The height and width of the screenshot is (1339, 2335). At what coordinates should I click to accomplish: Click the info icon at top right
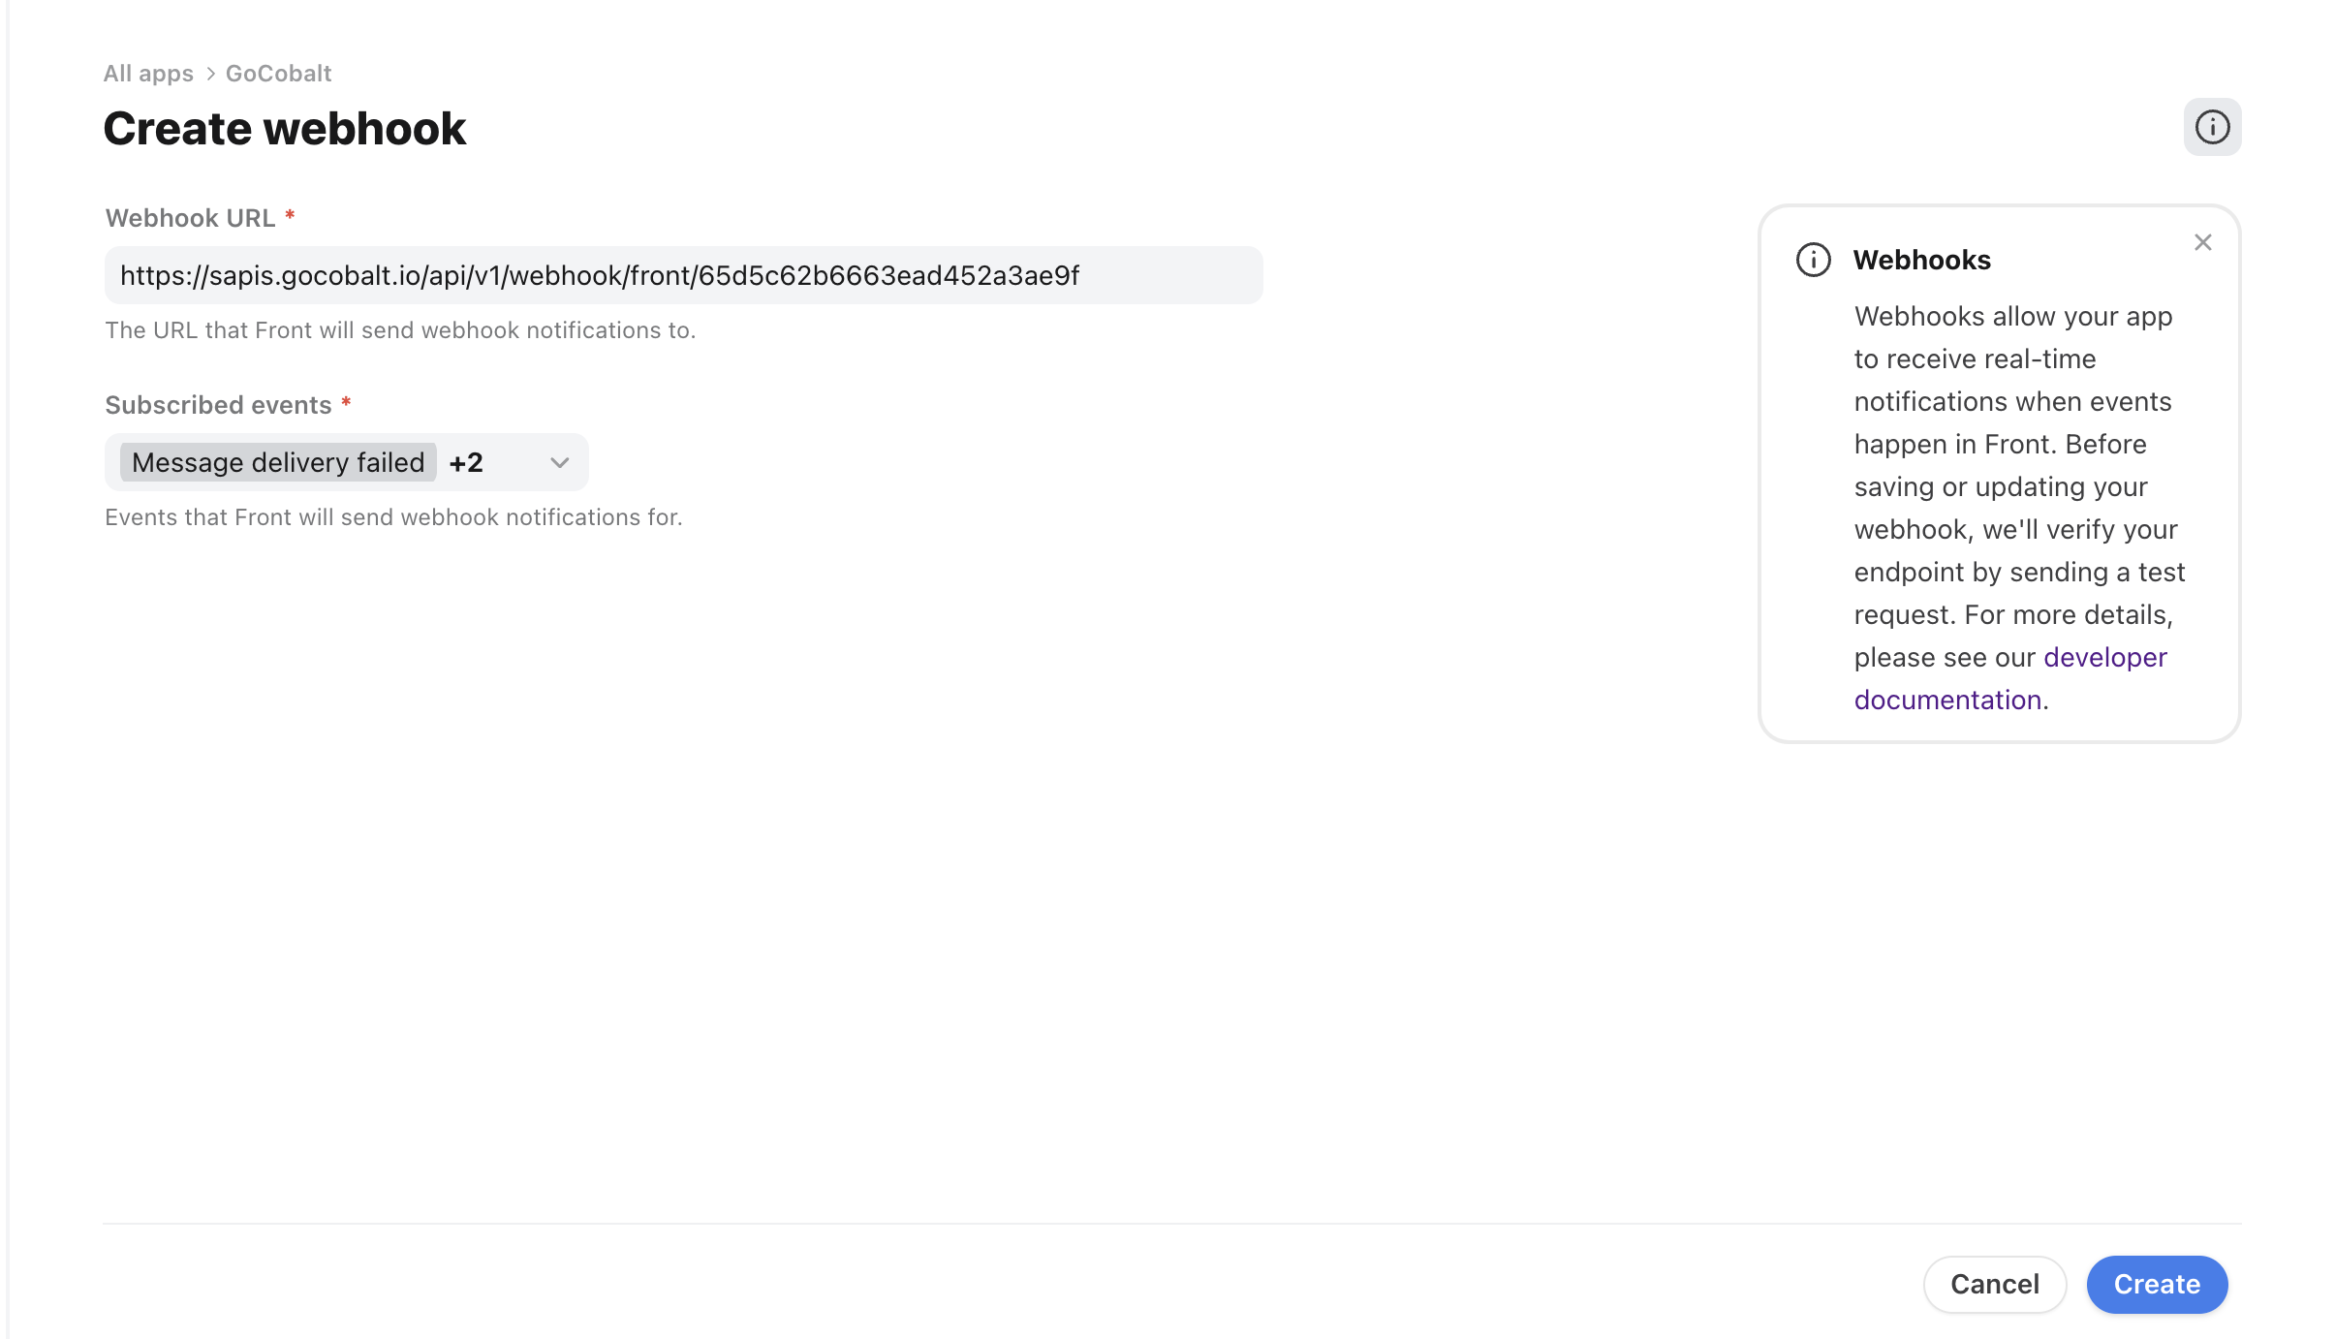(x=2212, y=127)
